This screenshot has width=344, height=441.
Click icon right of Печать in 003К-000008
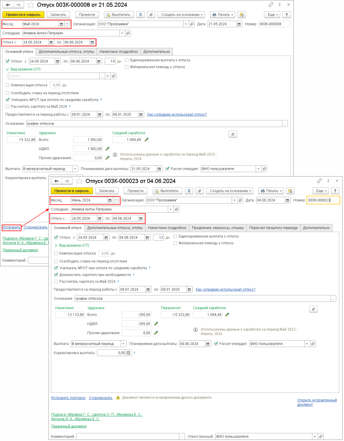coord(242,15)
